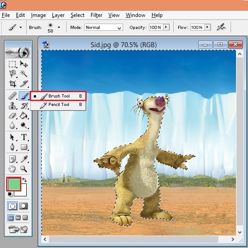The image size is (248, 248).
Task: Open the Filter menu
Action: pos(96,15)
